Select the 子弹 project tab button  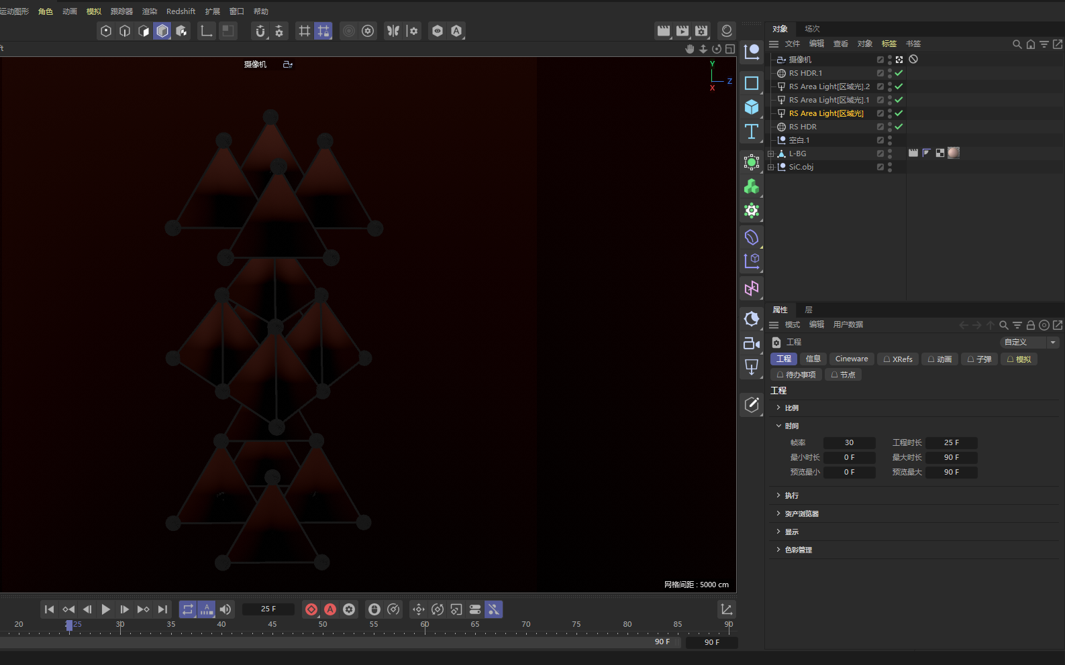979,359
